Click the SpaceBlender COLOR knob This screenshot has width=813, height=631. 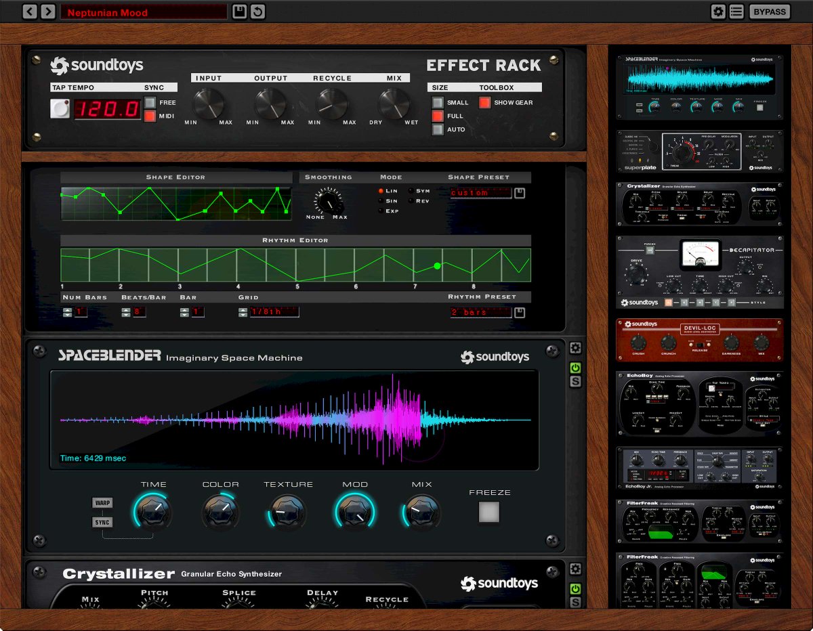220,511
